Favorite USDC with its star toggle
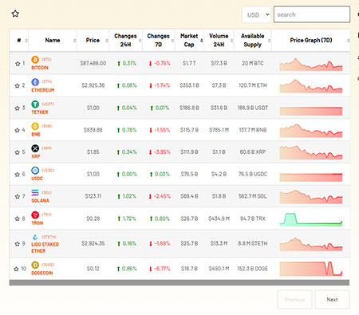 click(18, 174)
